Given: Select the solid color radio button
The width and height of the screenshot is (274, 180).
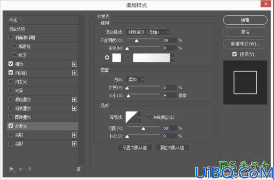Looking at the screenshot, I should pos(107,57).
